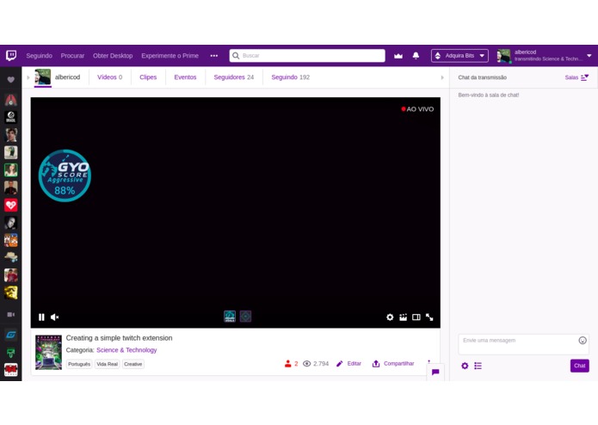The height and width of the screenshot is (425, 598).
Task: Click the search magnifier icon
Action: click(236, 56)
